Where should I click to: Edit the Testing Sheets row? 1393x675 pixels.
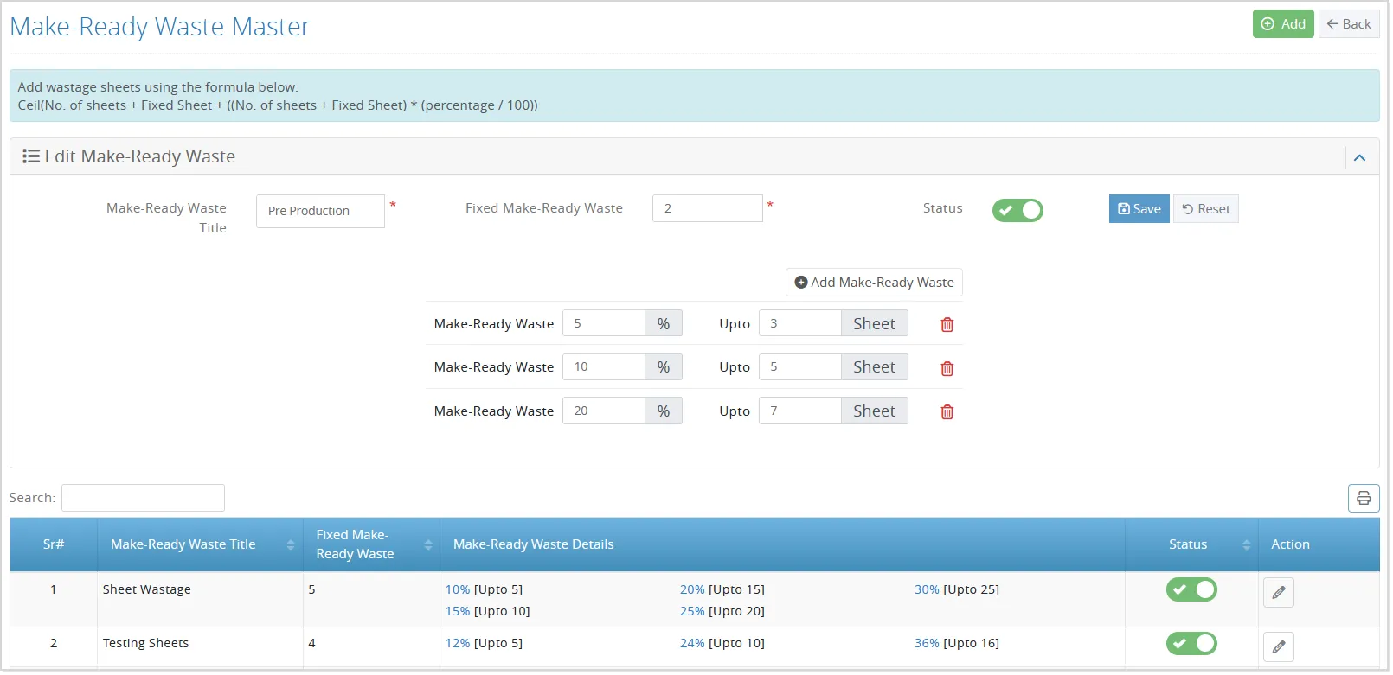[x=1278, y=646]
